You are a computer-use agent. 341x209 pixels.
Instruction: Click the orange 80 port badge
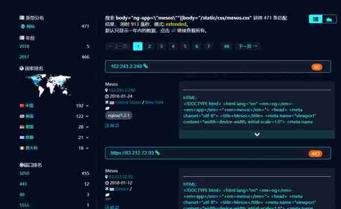317,67
